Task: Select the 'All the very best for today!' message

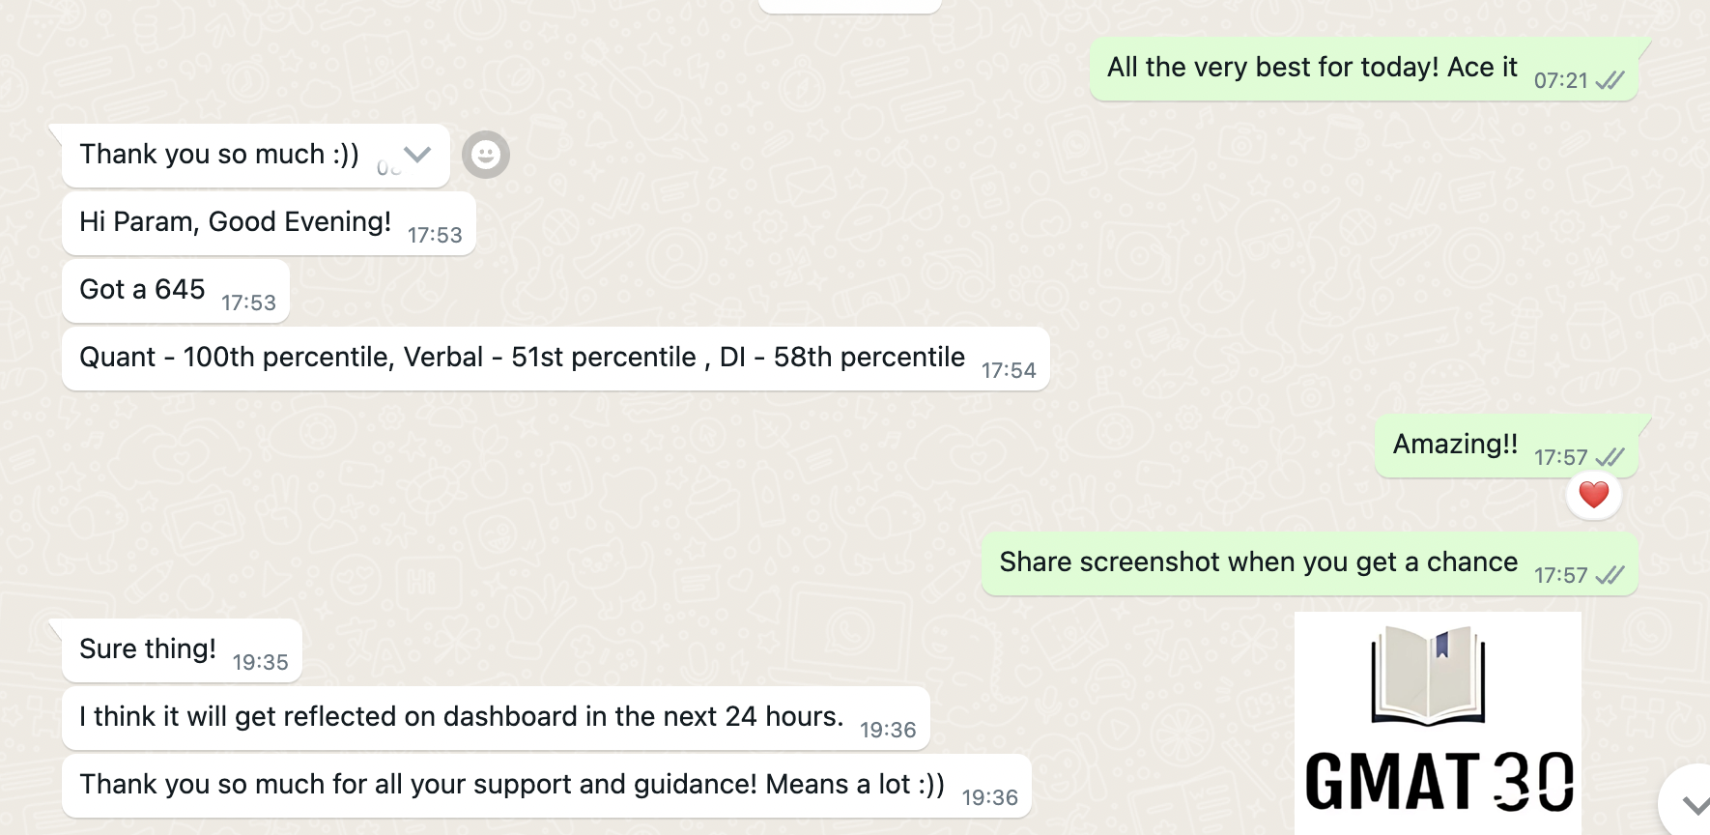Action: (x=1312, y=68)
